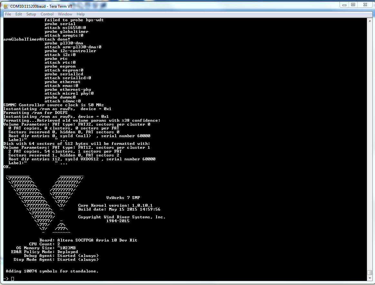Click 'OS Memory Size: ~1023MB' line
The height and width of the screenshot is (285, 375).
click(x=46, y=248)
